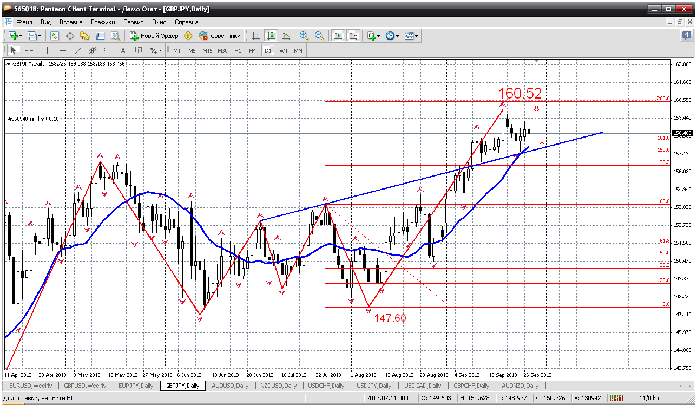
Task: Select the equidistant channel tool
Action: pos(93,50)
